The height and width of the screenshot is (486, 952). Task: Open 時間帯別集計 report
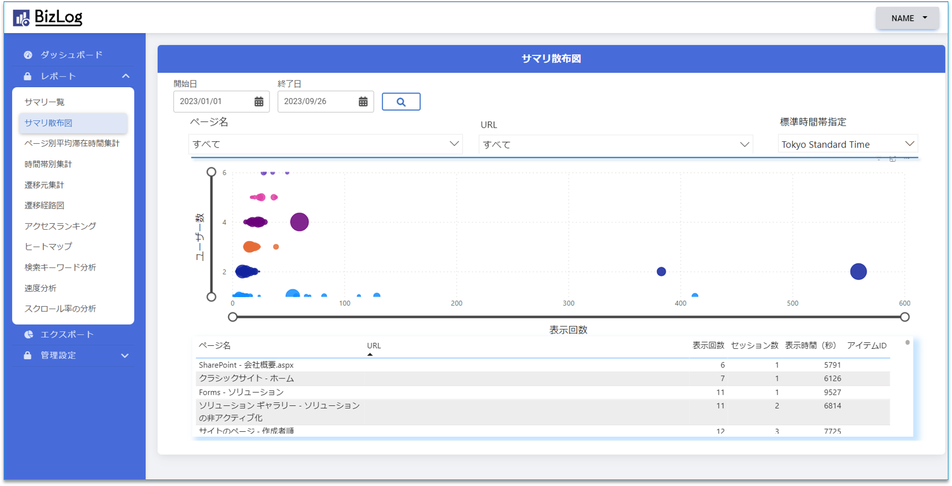(x=48, y=164)
